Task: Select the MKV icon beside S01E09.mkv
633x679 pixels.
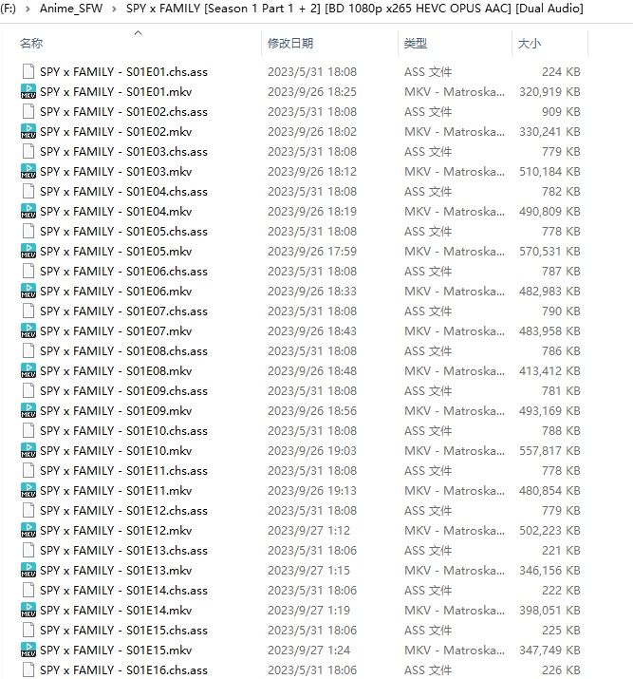Action: [x=28, y=411]
